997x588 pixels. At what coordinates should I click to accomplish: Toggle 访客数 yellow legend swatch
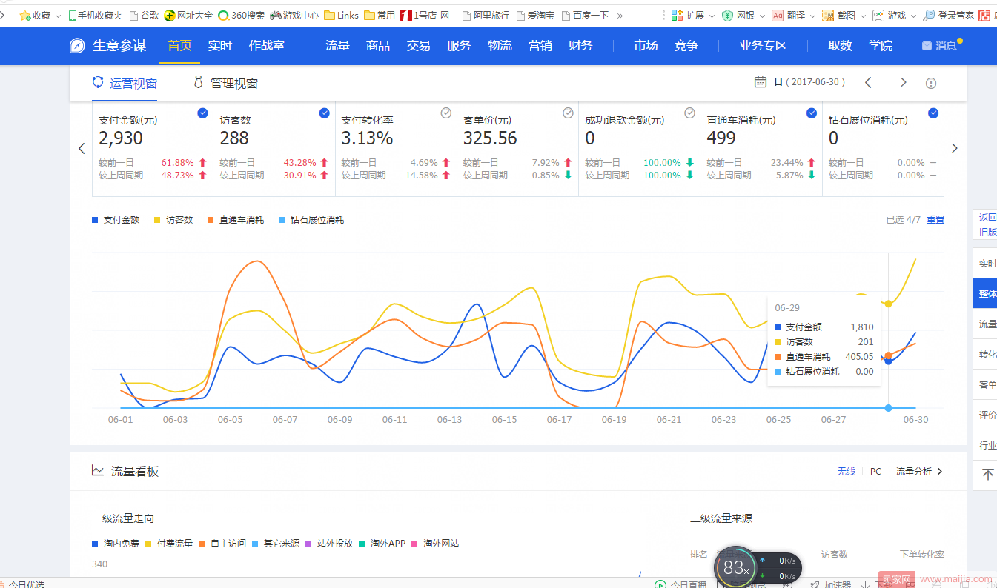click(x=156, y=220)
